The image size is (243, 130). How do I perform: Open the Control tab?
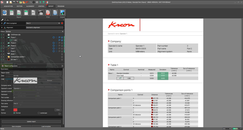point(41,6)
